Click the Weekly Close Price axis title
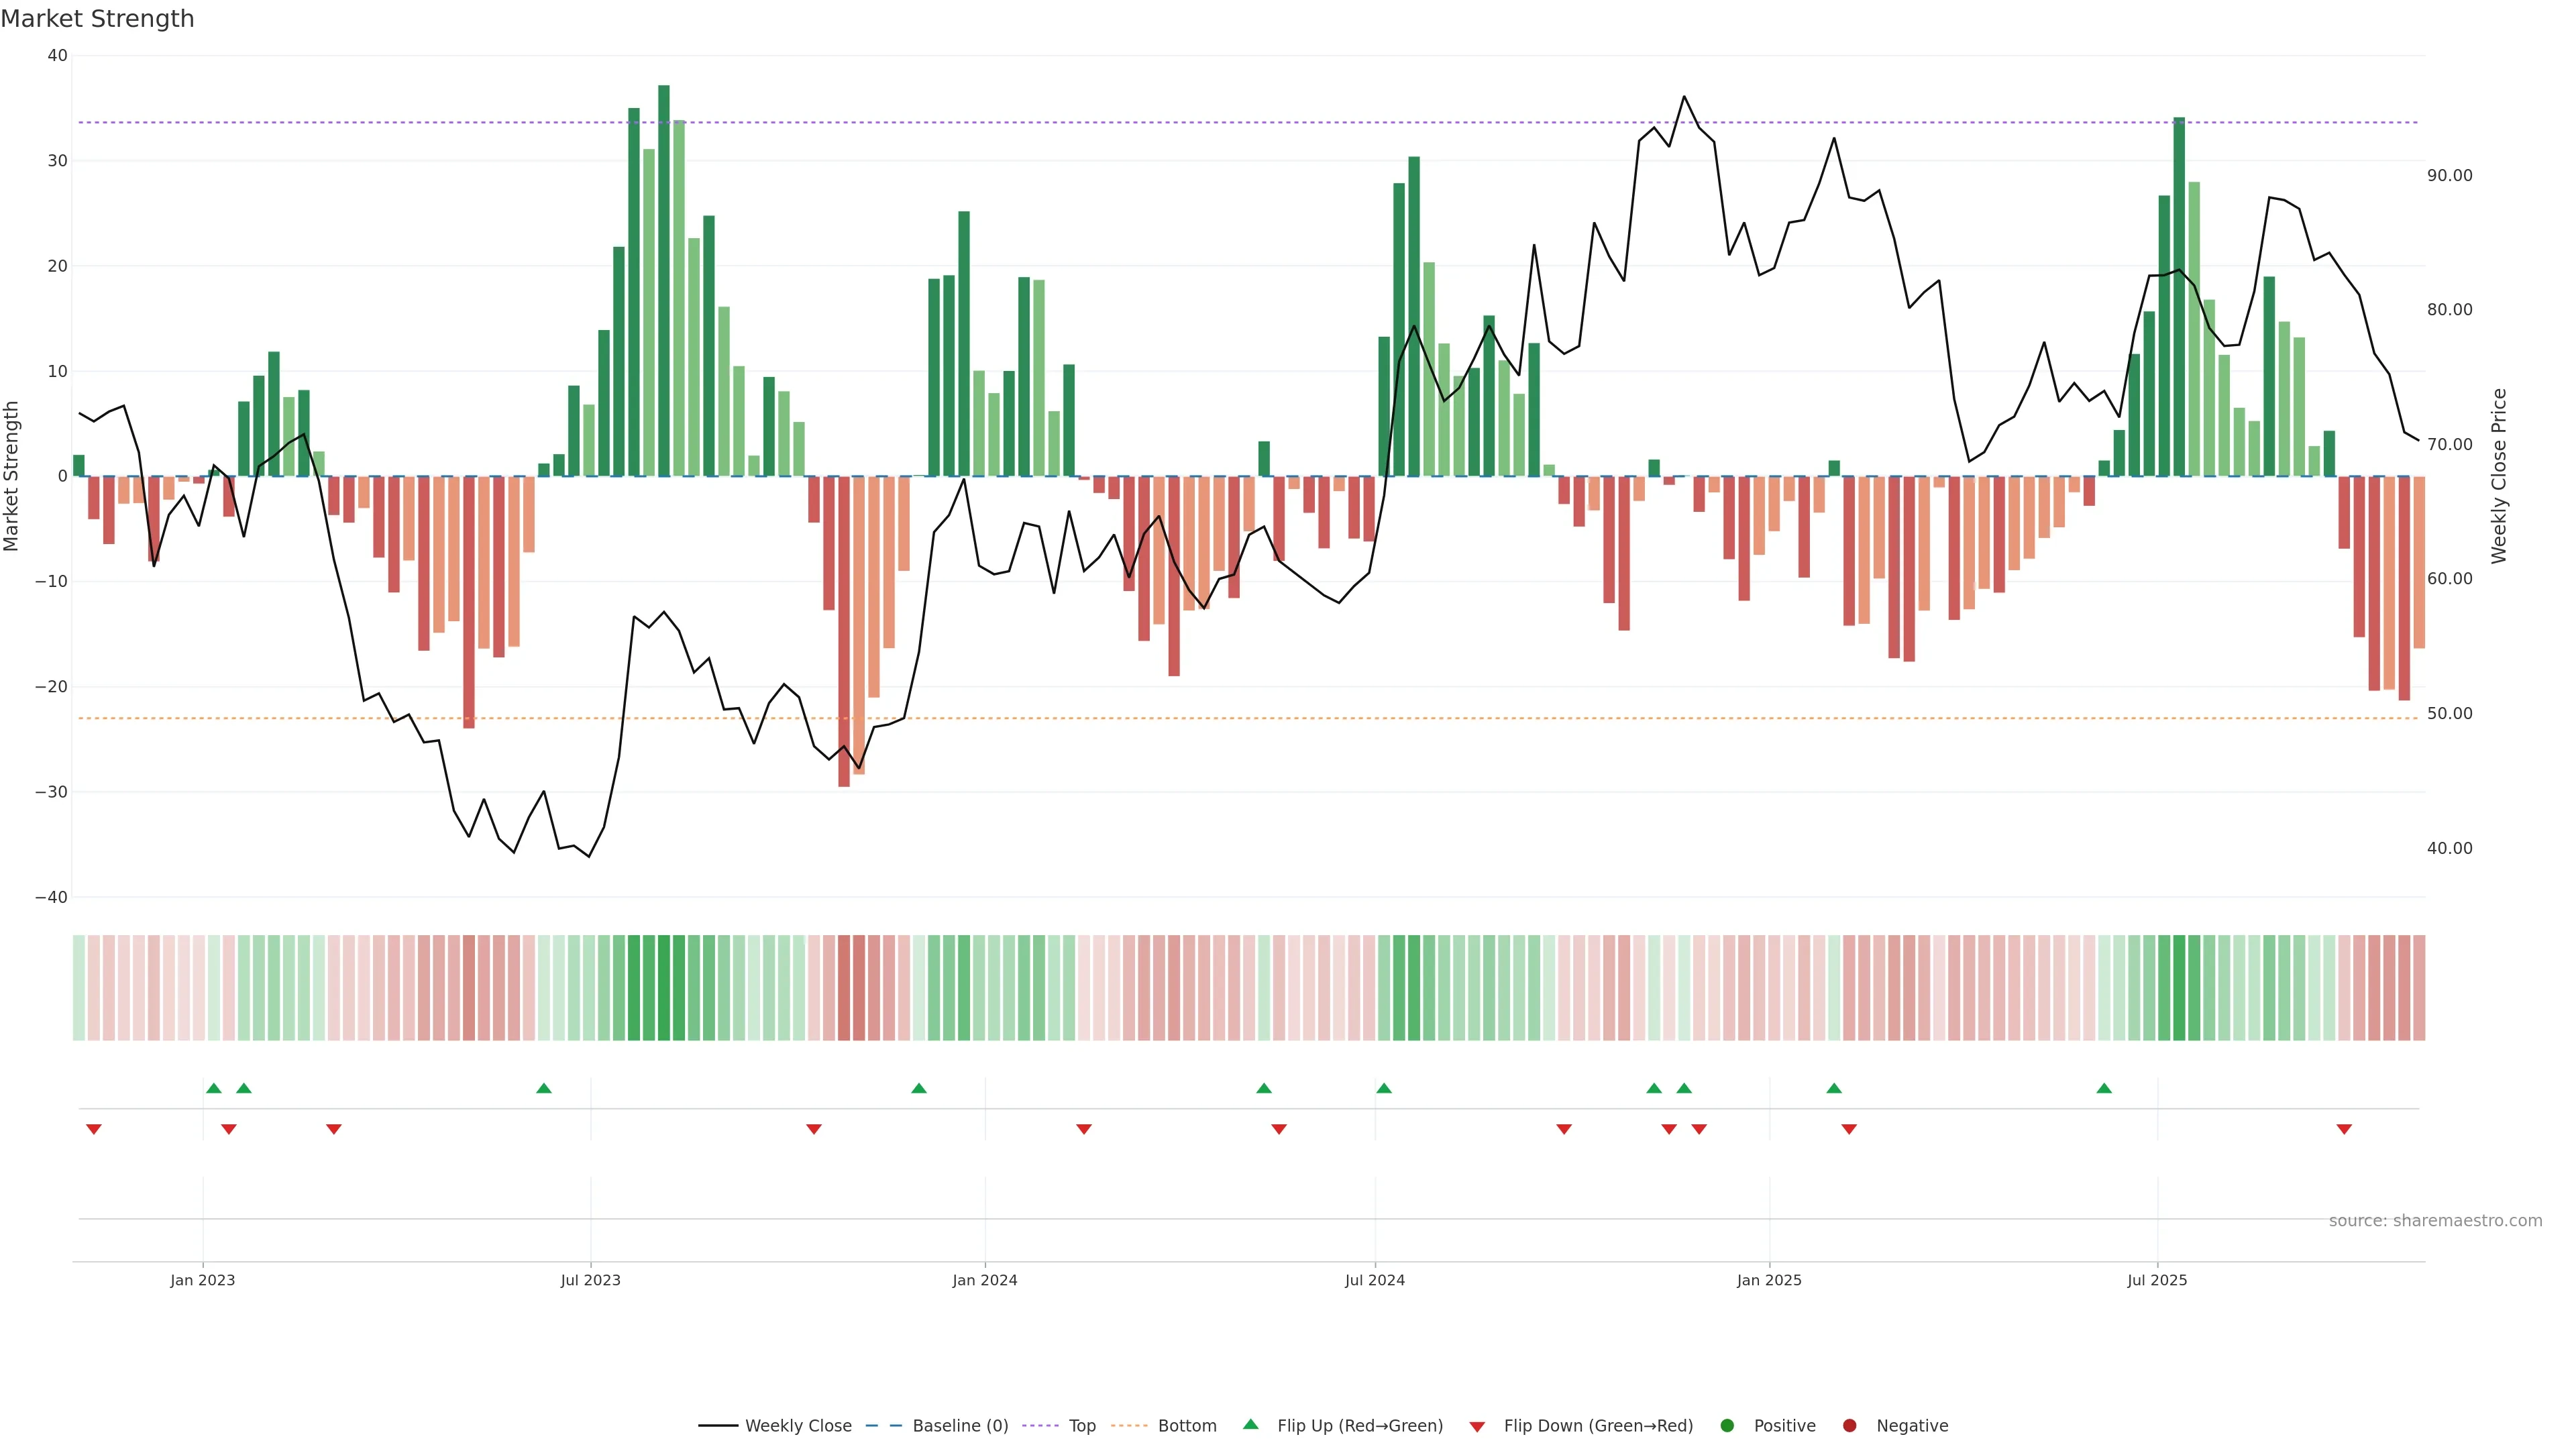 click(2499, 476)
